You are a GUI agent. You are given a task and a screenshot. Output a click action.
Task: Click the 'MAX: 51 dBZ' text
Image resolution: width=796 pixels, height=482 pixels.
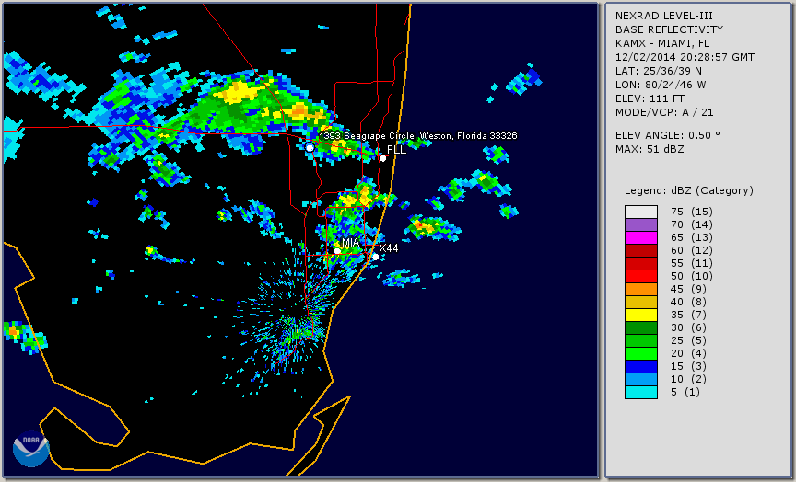[x=650, y=149]
